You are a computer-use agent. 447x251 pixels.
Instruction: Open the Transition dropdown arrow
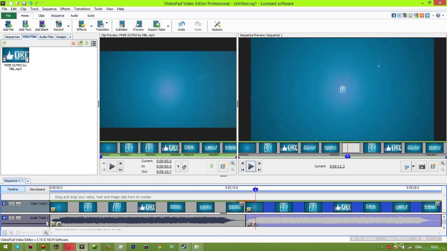107,23
